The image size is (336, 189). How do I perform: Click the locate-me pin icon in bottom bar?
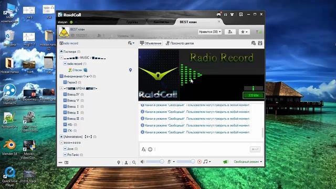(x=119, y=163)
